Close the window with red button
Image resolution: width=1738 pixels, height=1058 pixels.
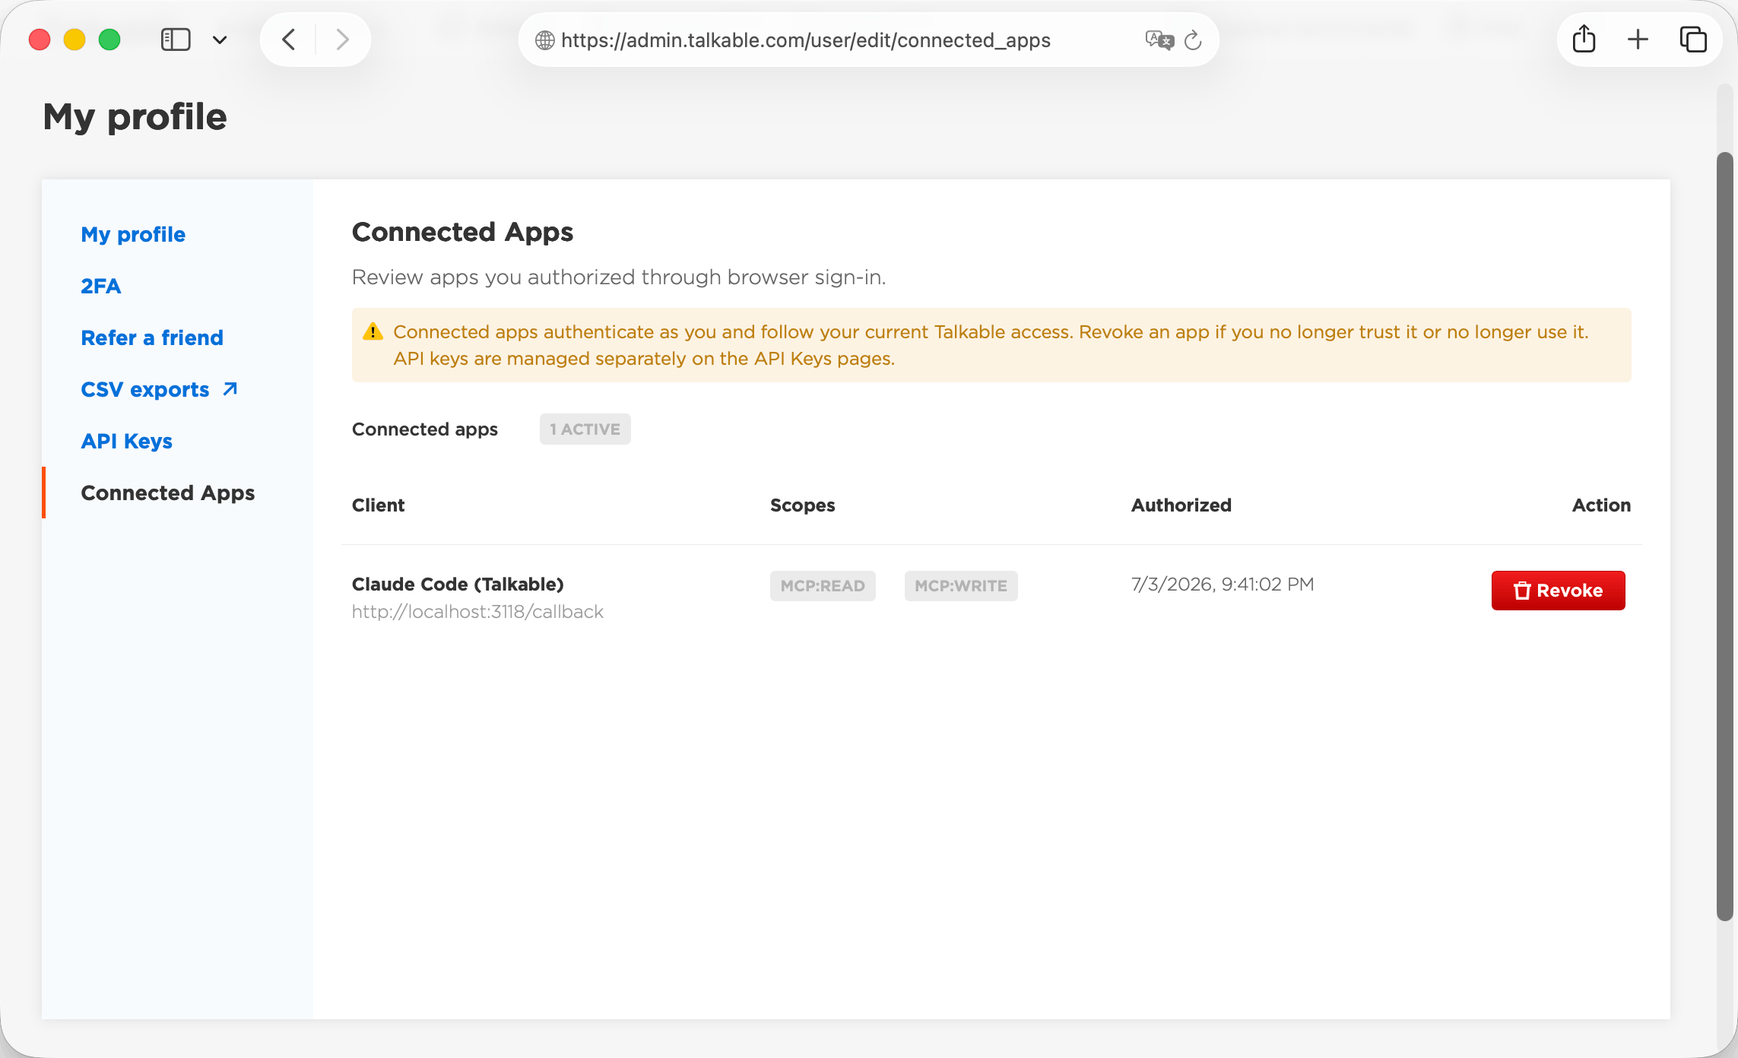tap(40, 40)
